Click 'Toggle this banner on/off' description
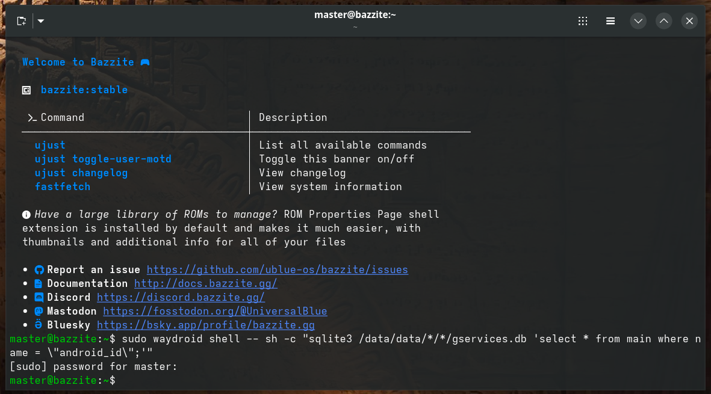 pyautogui.click(x=337, y=159)
